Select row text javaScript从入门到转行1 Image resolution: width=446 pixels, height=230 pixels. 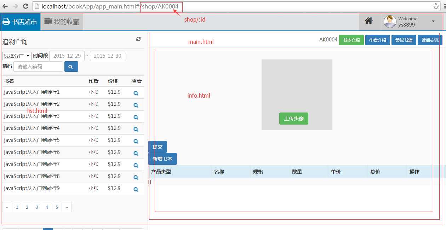pyautogui.click(x=32, y=92)
